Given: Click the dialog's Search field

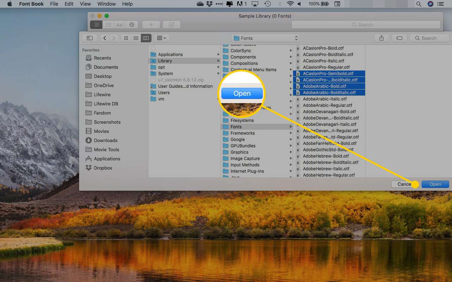Looking at the screenshot, I should click(429, 38).
